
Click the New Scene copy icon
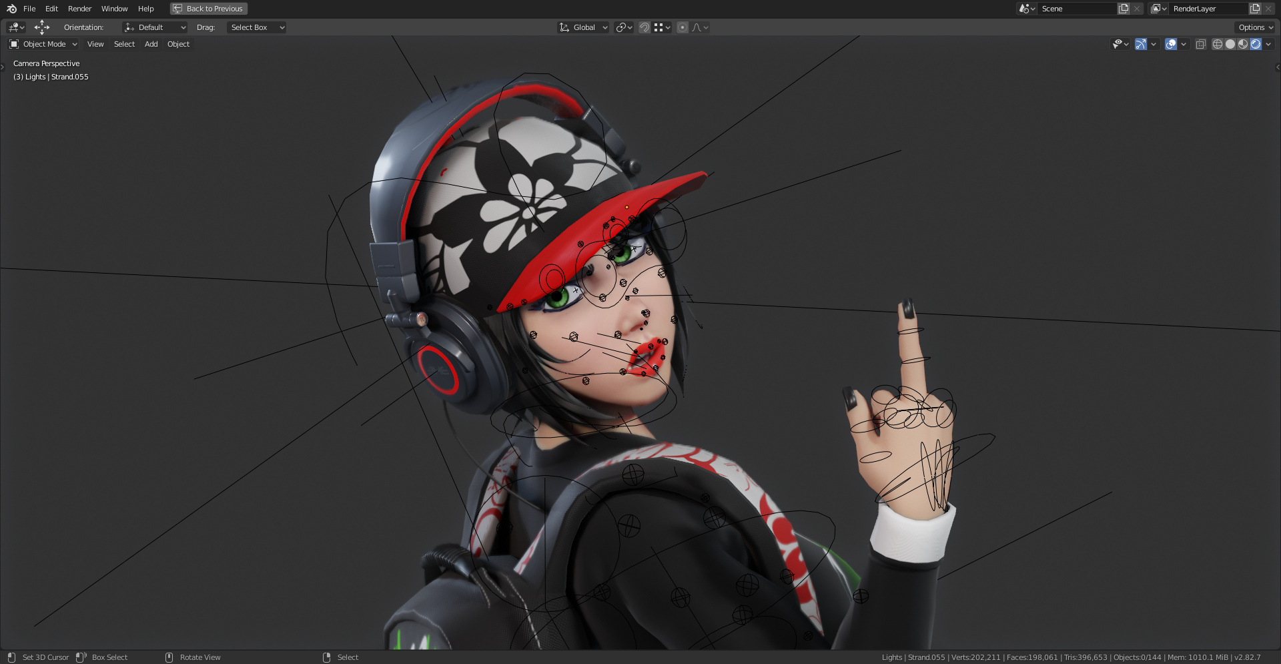click(x=1124, y=9)
